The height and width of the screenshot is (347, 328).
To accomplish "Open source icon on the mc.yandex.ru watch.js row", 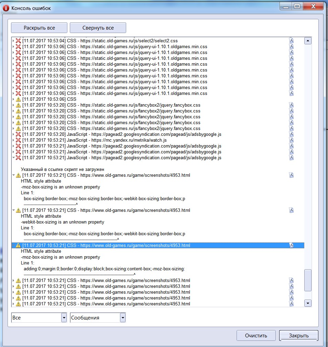I will pyautogui.click(x=291, y=140).
